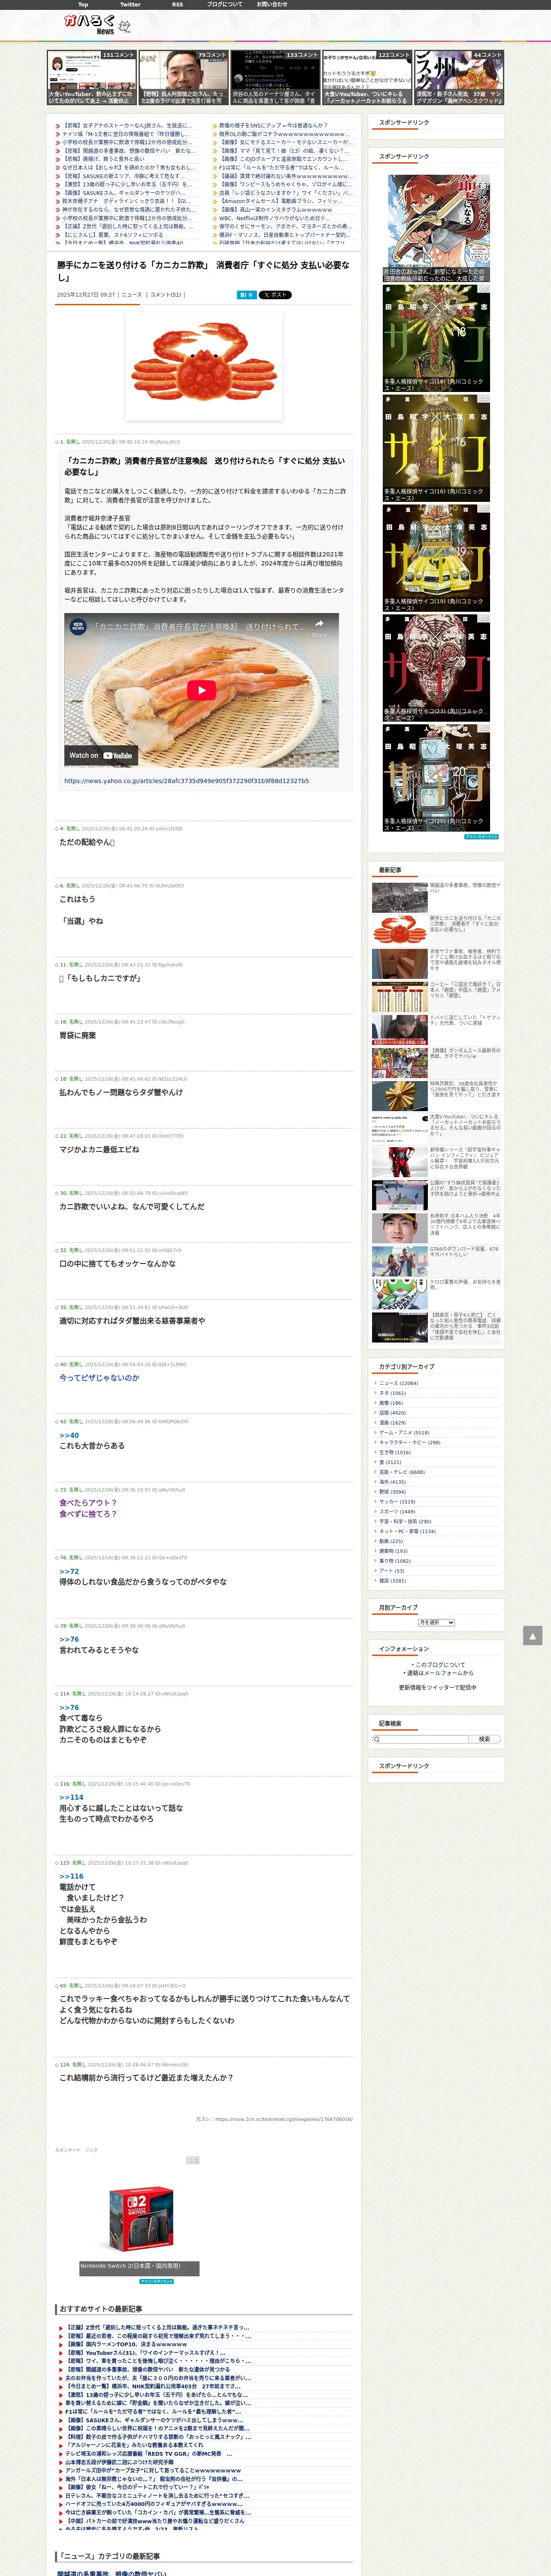The image size is (551, 2576).
Task: Open the 有原航平 baseball player thumbnail
Action: (x=400, y=1227)
